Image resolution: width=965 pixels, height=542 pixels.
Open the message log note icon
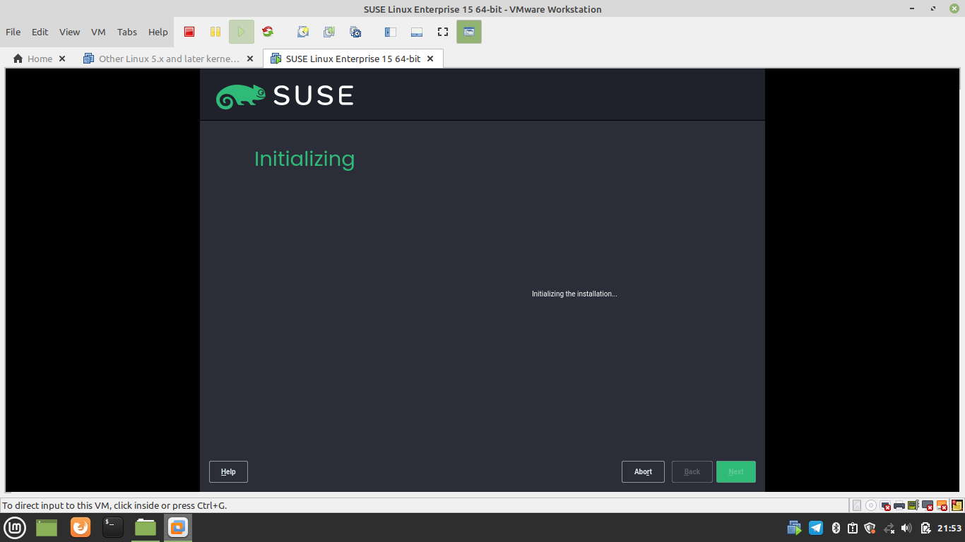click(x=957, y=505)
